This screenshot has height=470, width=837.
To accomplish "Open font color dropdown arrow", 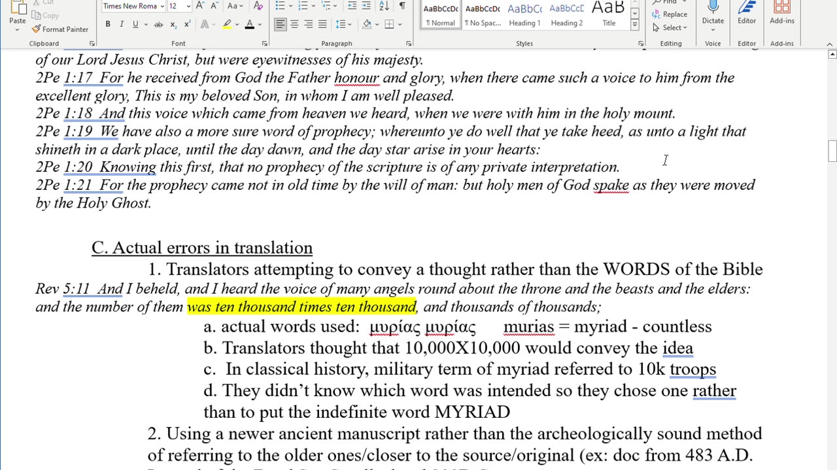I will pos(259,25).
